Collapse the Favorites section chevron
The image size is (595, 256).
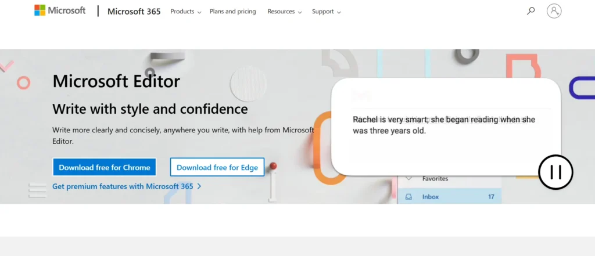408,178
